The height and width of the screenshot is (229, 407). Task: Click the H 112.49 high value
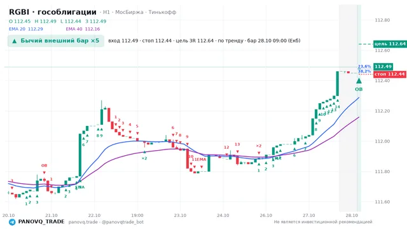[45, 21]
